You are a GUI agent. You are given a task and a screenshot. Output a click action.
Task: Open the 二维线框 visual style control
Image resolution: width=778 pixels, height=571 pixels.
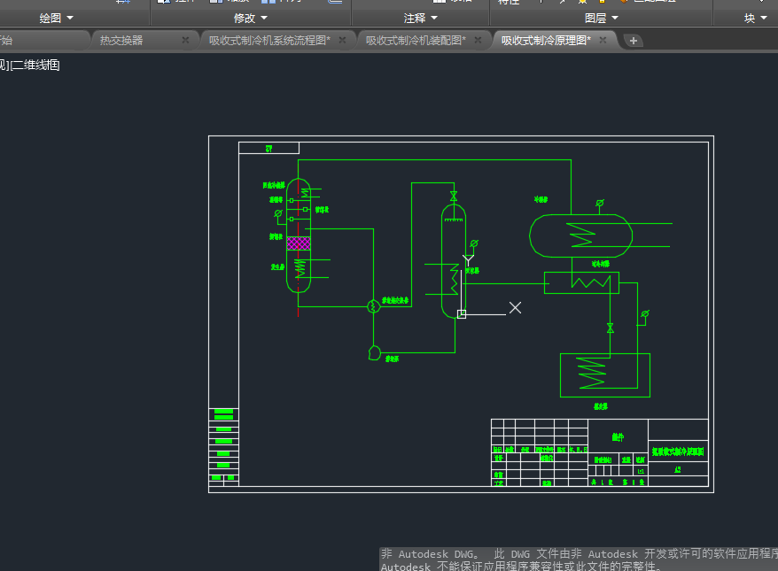pyautogui.click(x=35, y=65)
